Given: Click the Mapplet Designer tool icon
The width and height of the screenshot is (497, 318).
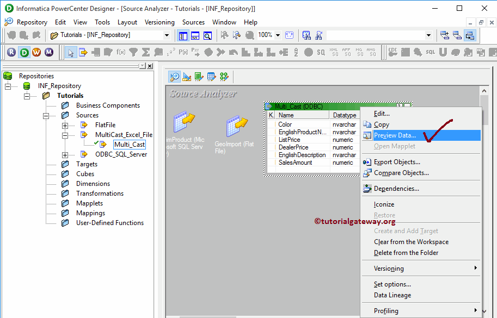Looking at the screenshot, I should (211, 77).
